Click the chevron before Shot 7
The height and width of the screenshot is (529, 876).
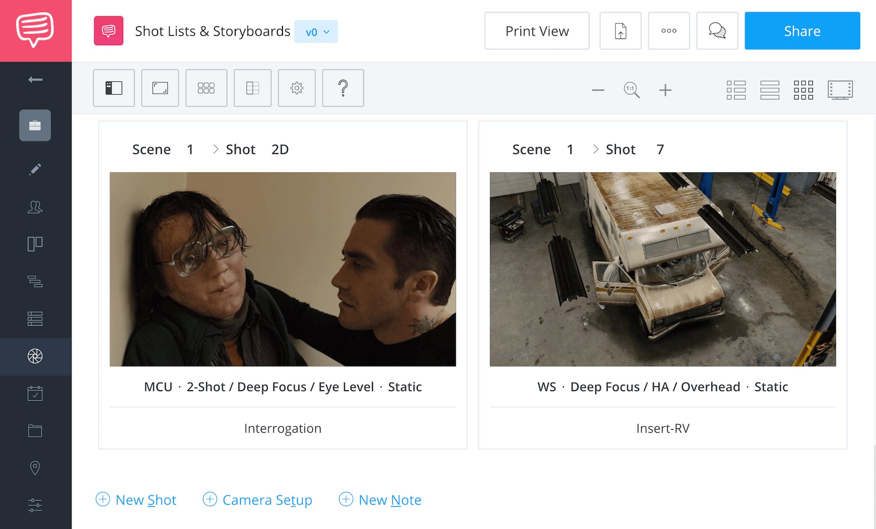click(x=596, y=149)
